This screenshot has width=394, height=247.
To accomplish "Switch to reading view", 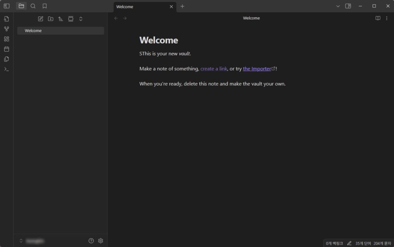I will (378, 18).
